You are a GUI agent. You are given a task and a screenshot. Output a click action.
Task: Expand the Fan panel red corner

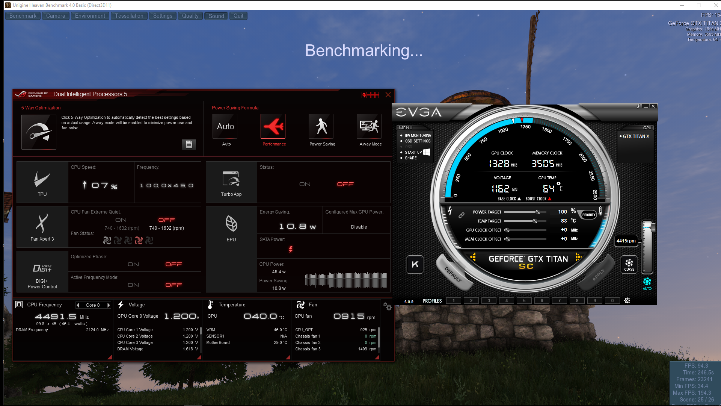[377, 358]
